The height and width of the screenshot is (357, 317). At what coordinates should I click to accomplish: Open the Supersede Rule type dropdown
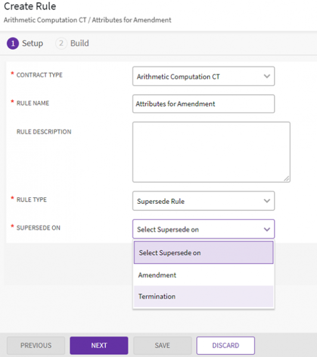[203, 201]
